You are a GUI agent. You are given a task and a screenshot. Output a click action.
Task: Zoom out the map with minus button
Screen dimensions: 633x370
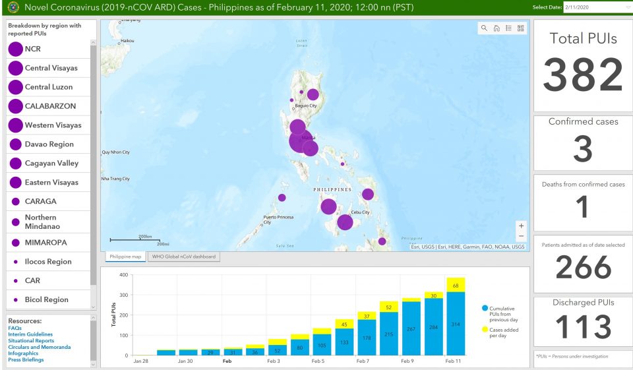pyautogui.click(x=522, y=236)
